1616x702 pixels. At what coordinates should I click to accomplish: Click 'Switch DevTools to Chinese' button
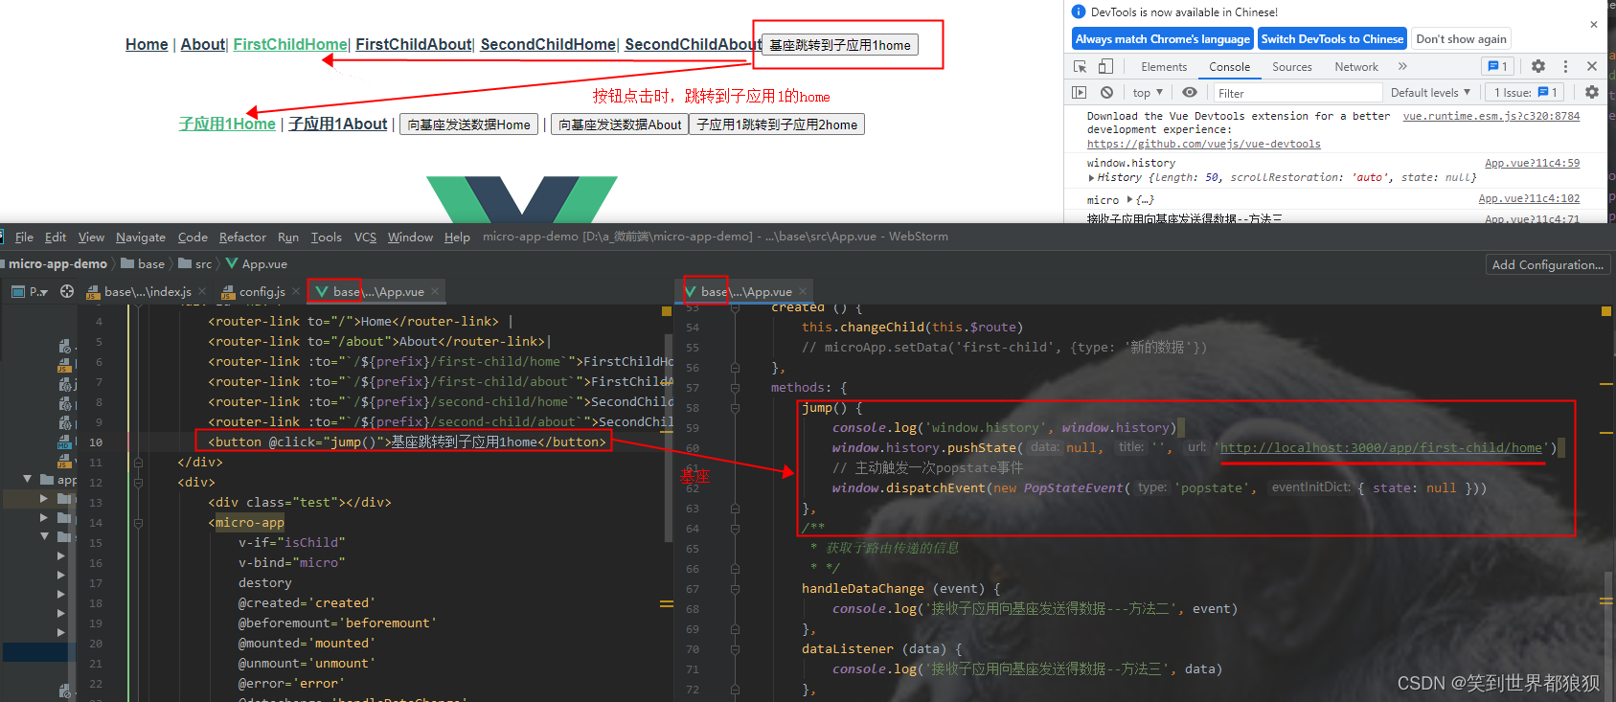coord(1331,39)
